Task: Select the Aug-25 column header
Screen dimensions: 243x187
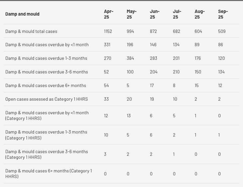Action: 199,14
